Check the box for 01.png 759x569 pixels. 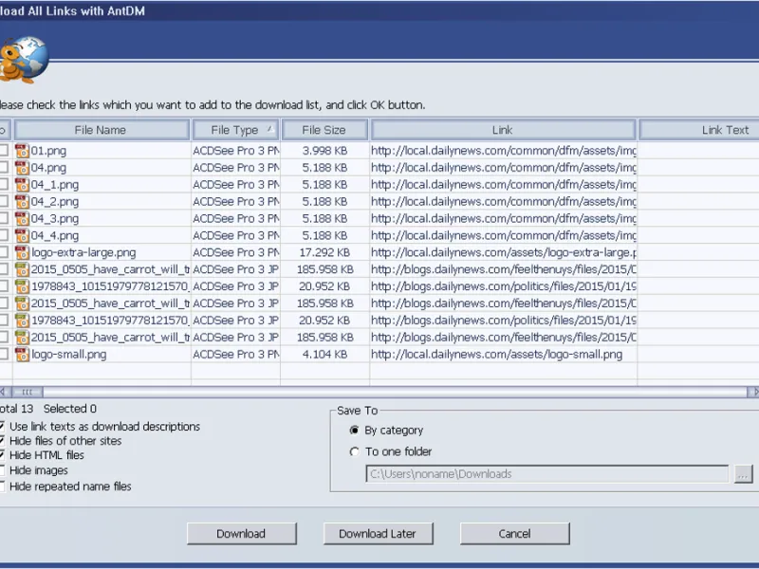pyautogui.click(x=4, y=151)
